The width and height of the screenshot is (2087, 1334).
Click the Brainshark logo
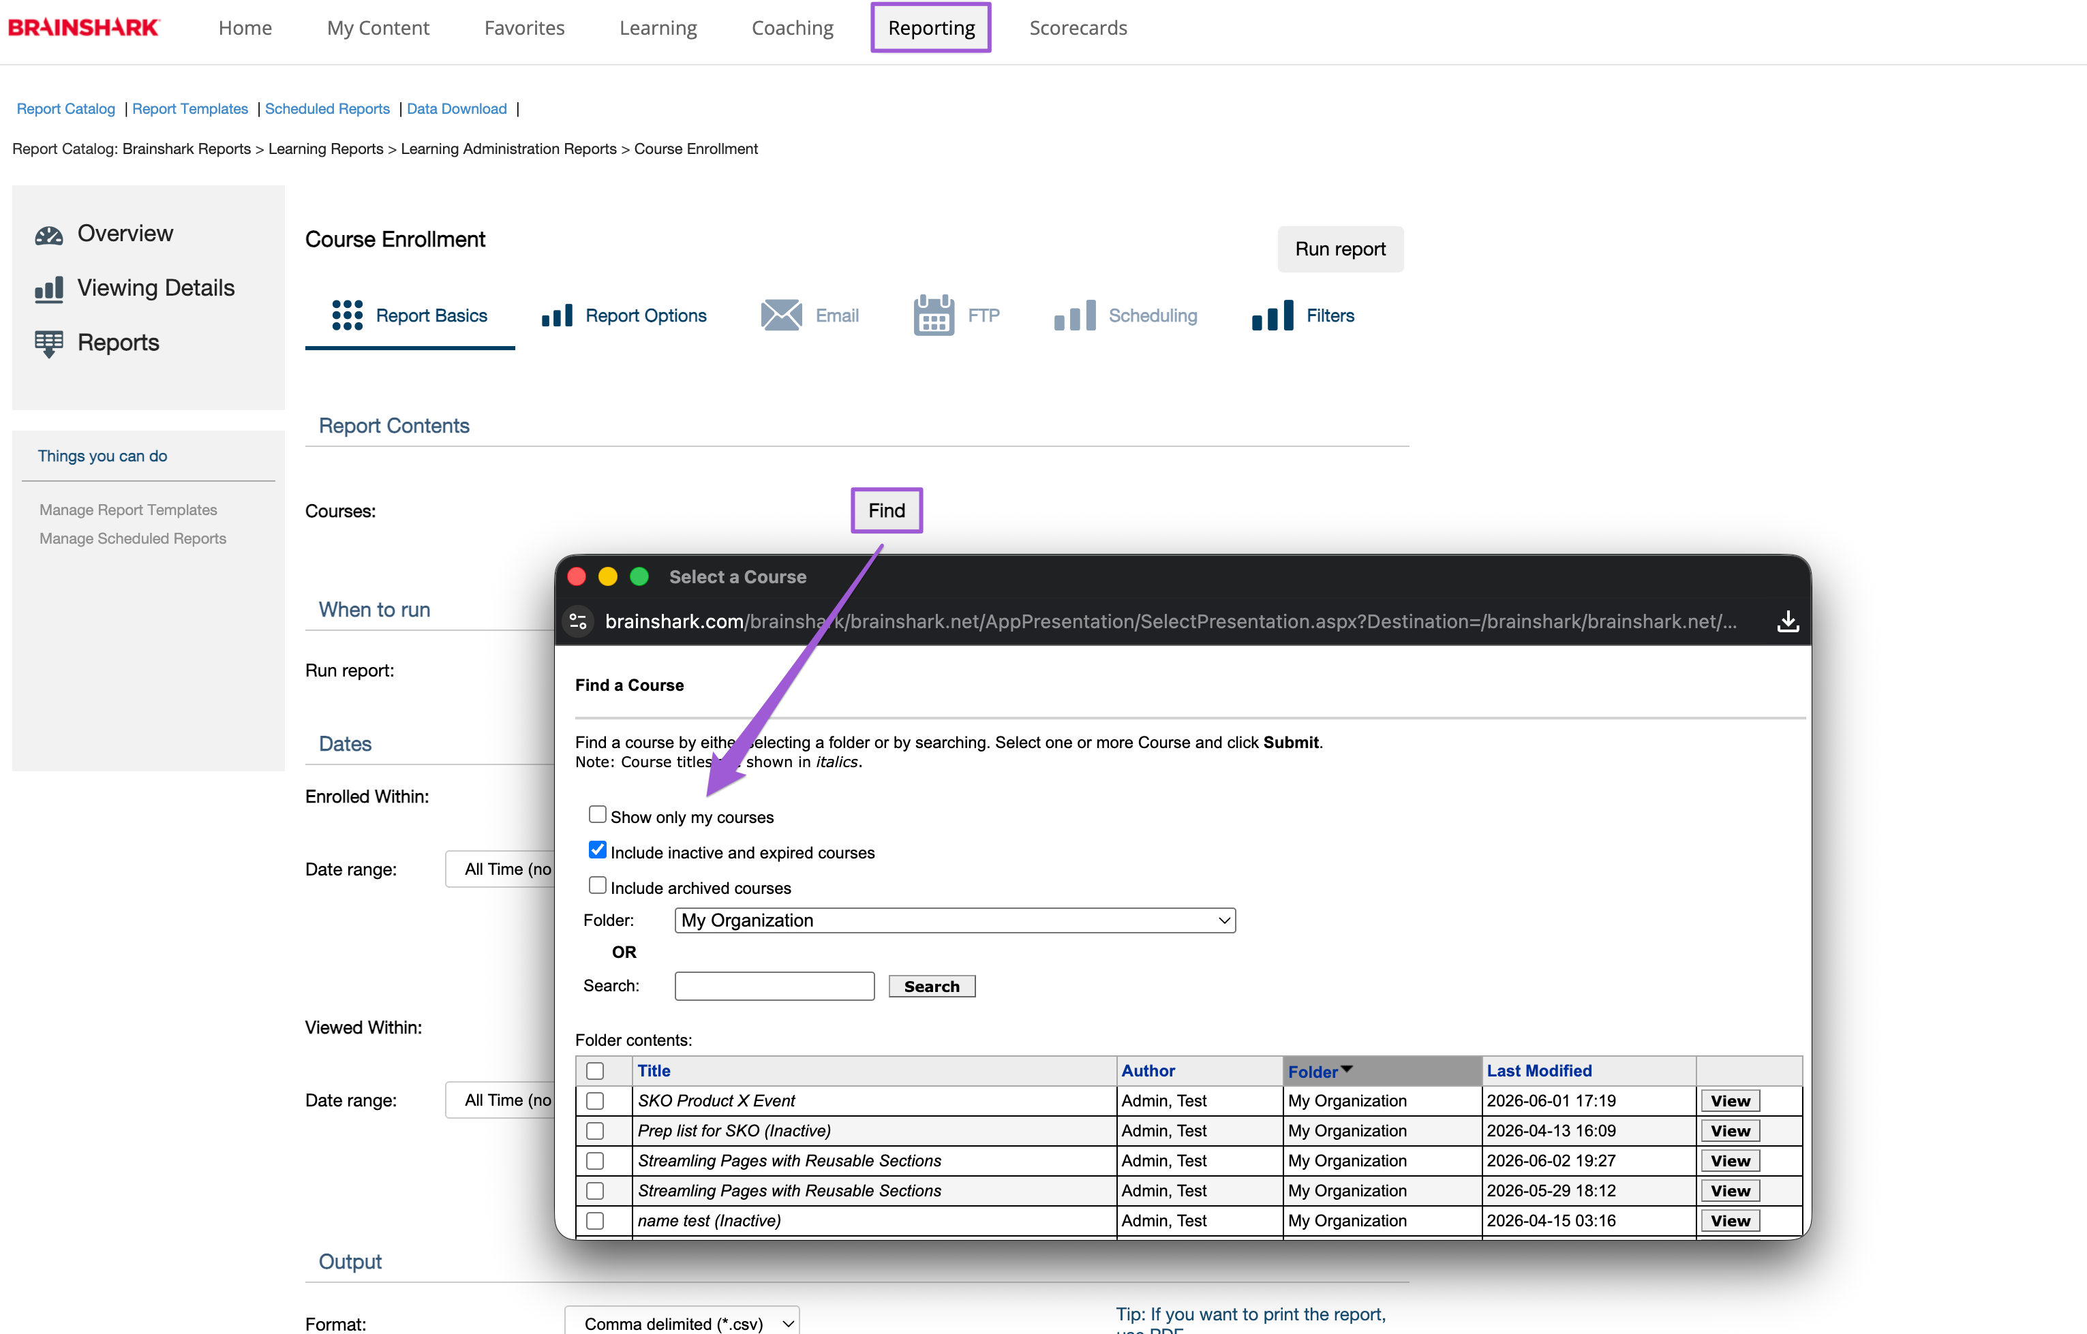83,28
